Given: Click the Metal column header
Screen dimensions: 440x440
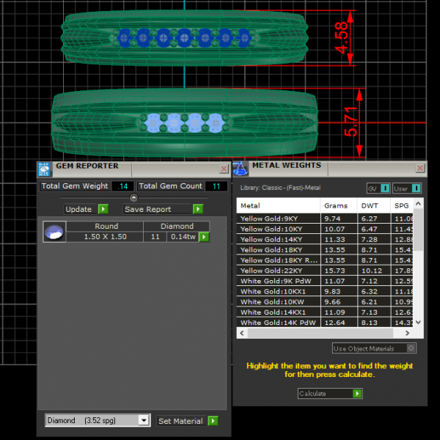Looking at the screenshot, I should click(x=279, y=206).
